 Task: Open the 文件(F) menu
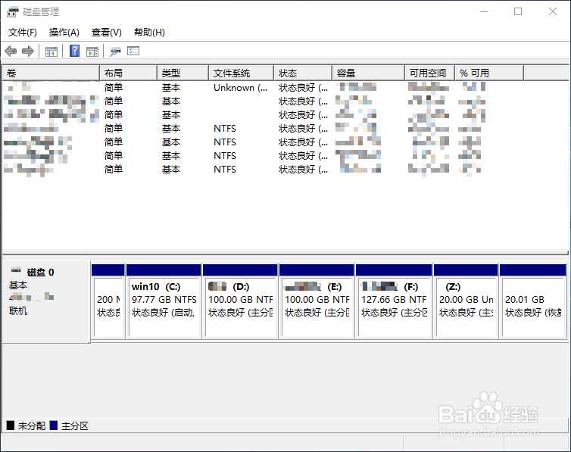[x=22, y=33]
